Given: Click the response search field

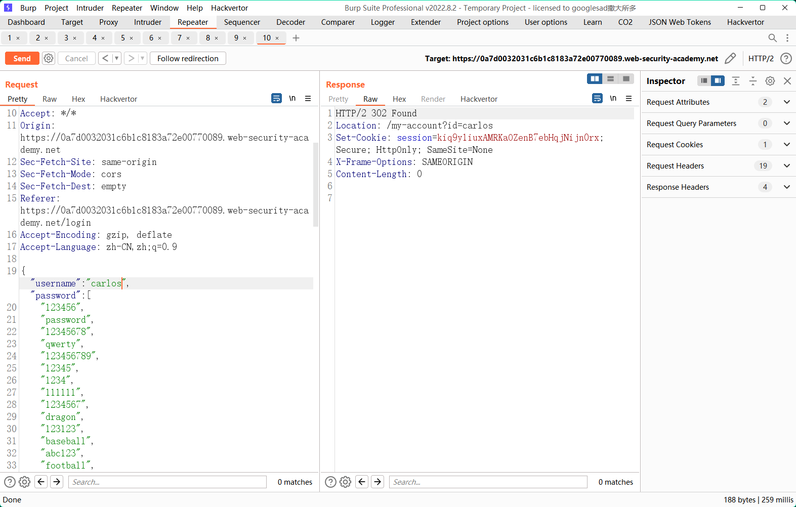Looking at the screenshot, I should (x=488, y=482).
